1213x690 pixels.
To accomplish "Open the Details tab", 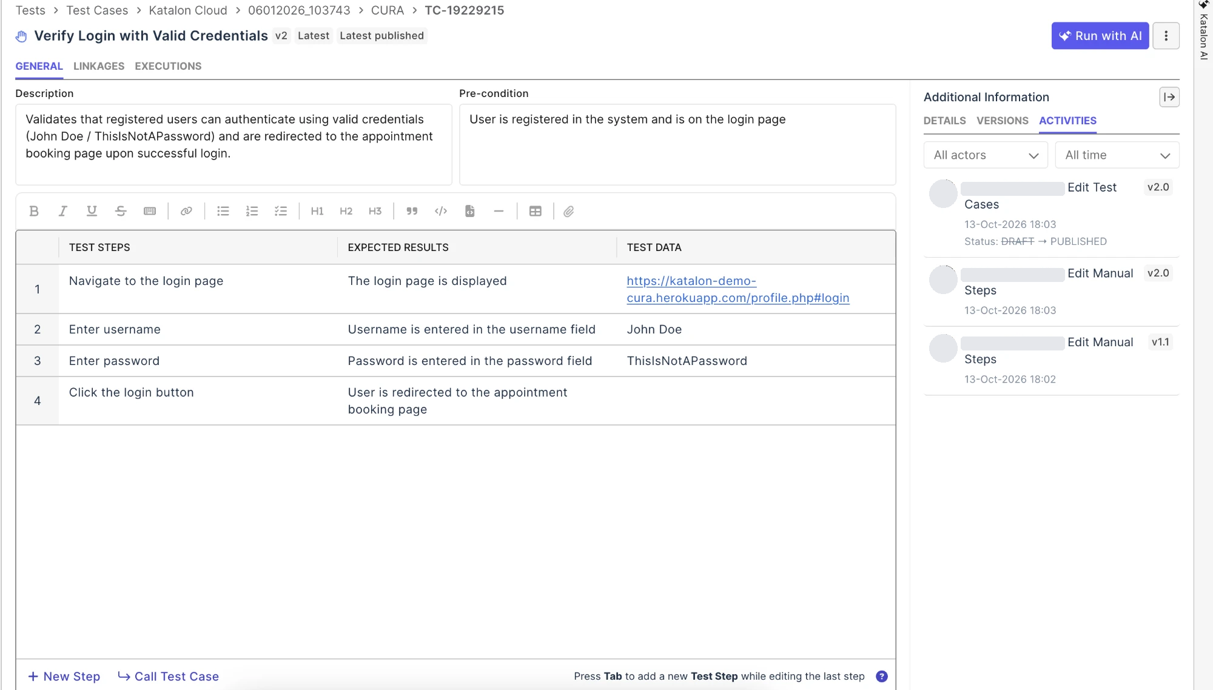I will coord(944,121).
